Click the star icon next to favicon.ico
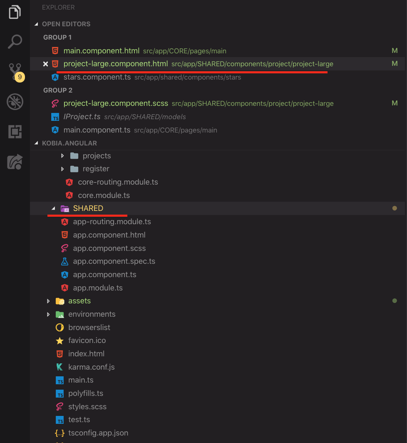 point(60,340)
